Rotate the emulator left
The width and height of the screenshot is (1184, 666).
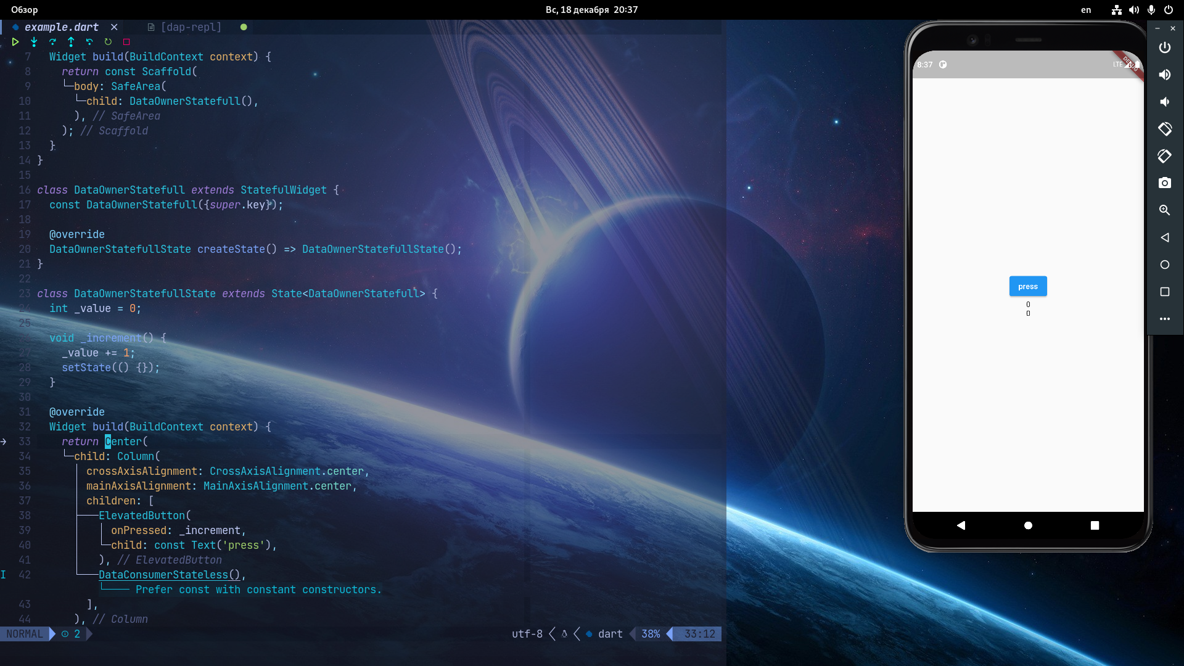1164,129
